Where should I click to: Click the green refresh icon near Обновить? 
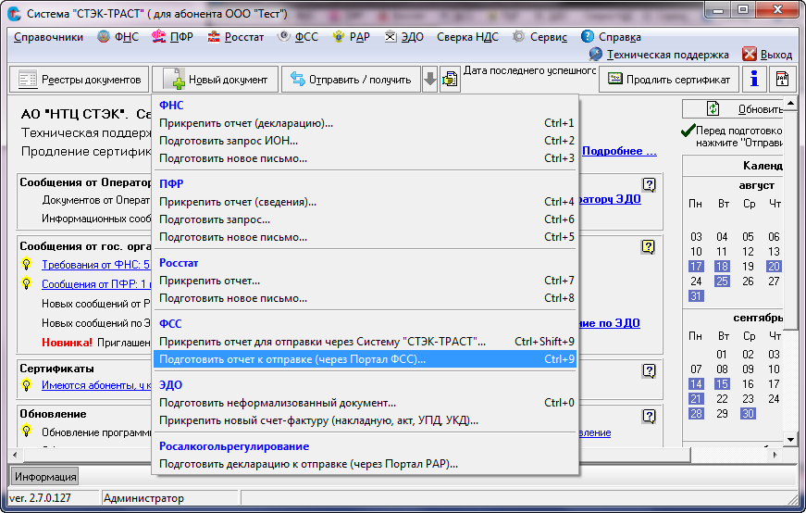click(x=713, y=108)
